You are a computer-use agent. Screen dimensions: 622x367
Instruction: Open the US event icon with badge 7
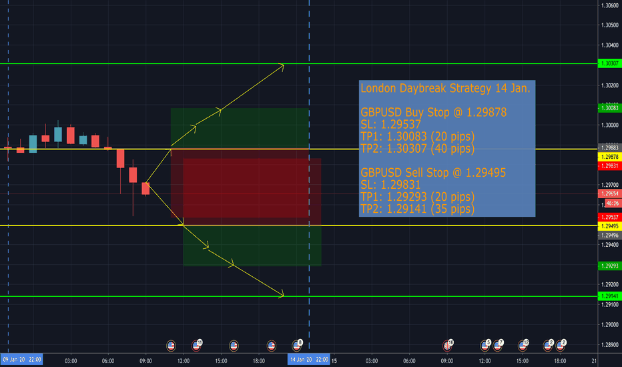point(498,345)
